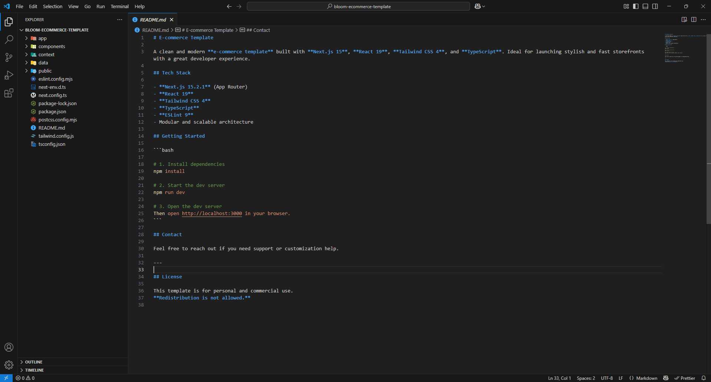Image resolution: width=711 pixels, height=382 pixels.
Task: Click Ln 33, Col 1 in status bar
Action: (x=559, y=378)
